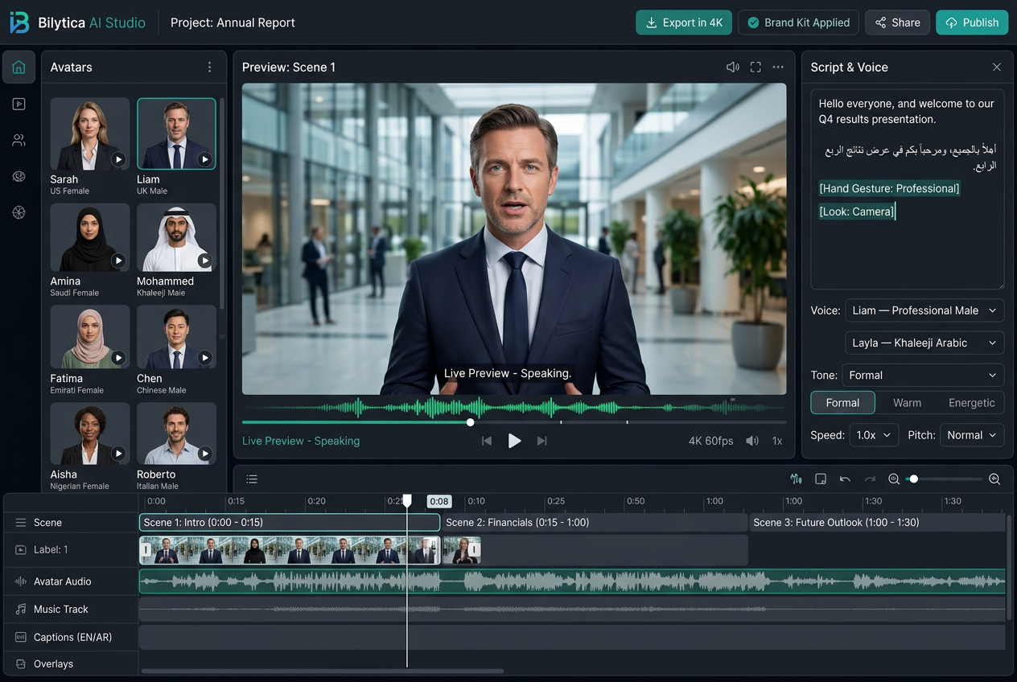Skip to previous scene
1017x682 pixels.
[x=486, y=441]
